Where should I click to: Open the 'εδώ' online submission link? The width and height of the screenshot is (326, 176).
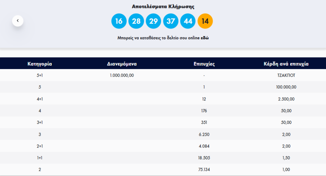coord(205,38)
